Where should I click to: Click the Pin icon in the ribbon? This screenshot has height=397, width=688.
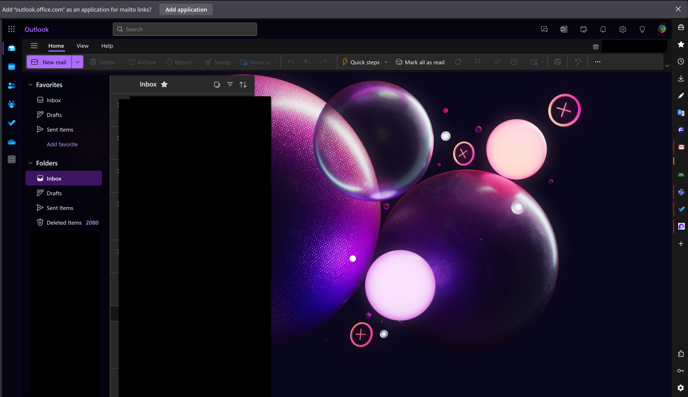498,62
